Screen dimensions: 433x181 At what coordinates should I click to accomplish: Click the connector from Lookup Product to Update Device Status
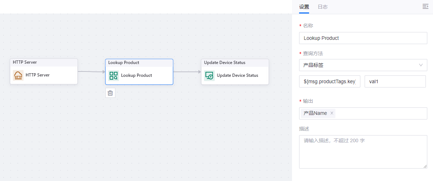187,71
